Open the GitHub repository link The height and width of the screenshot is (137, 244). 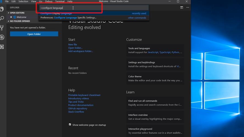[x=78, y=109]
